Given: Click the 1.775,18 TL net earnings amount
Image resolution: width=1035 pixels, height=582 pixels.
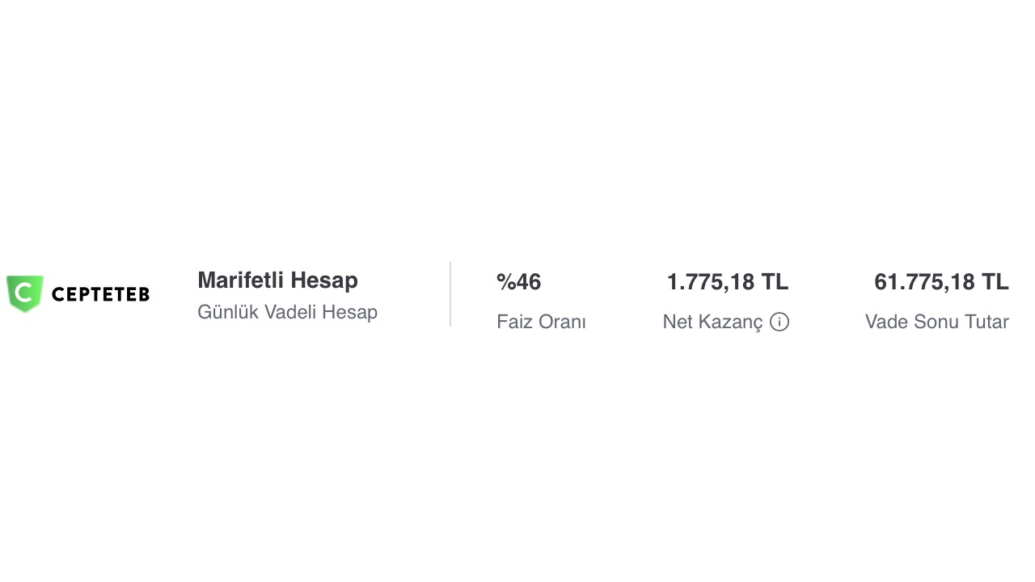Looking at the screenshot, I should click(727, 282).
